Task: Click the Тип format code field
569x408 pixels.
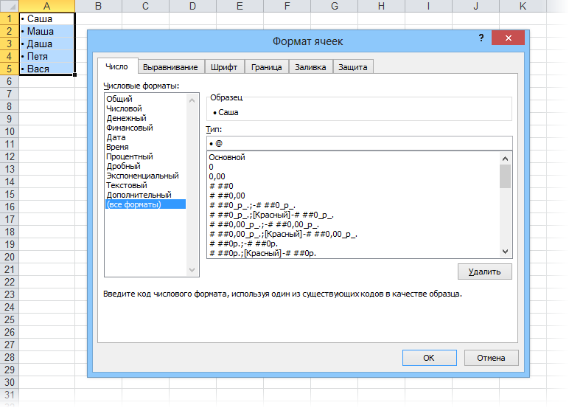Action: point(359,143)
